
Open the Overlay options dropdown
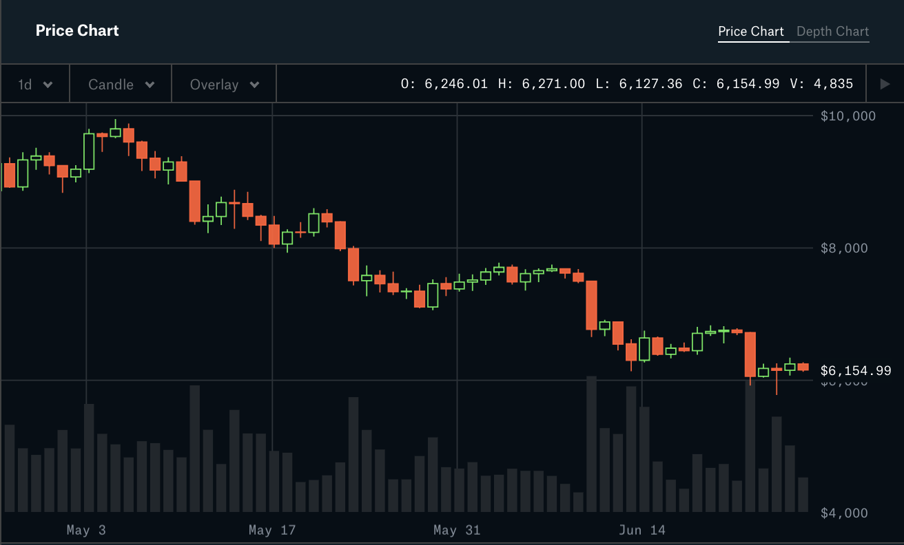(x=224, y=85)
